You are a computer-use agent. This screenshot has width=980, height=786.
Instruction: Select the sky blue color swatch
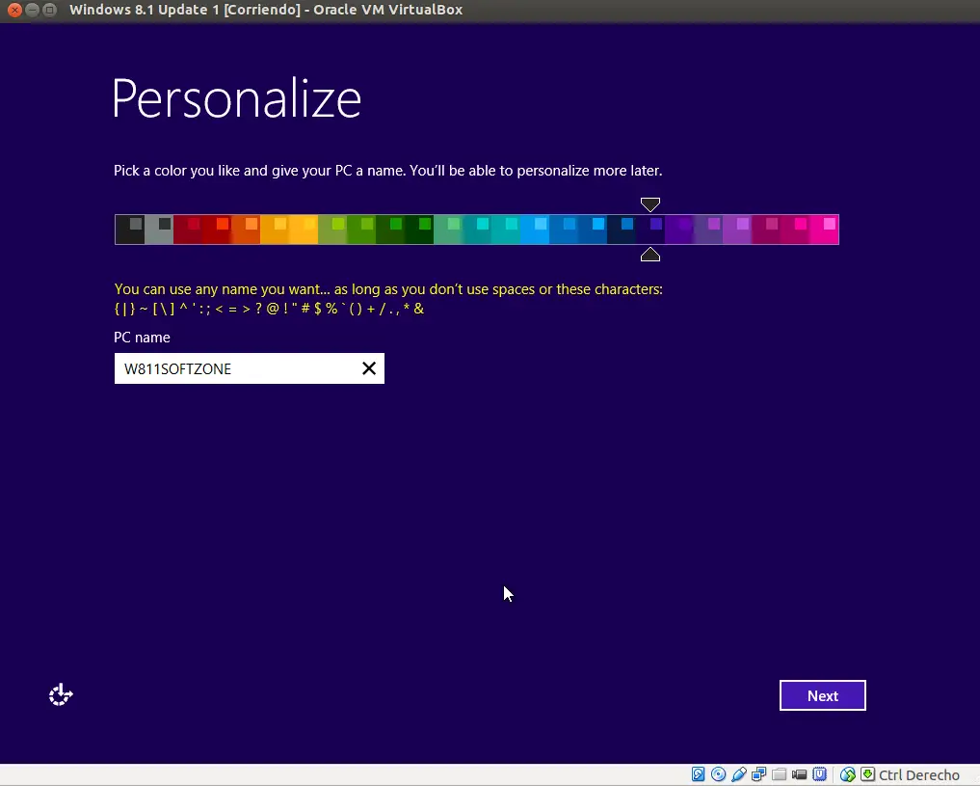(x=535, y=230)
